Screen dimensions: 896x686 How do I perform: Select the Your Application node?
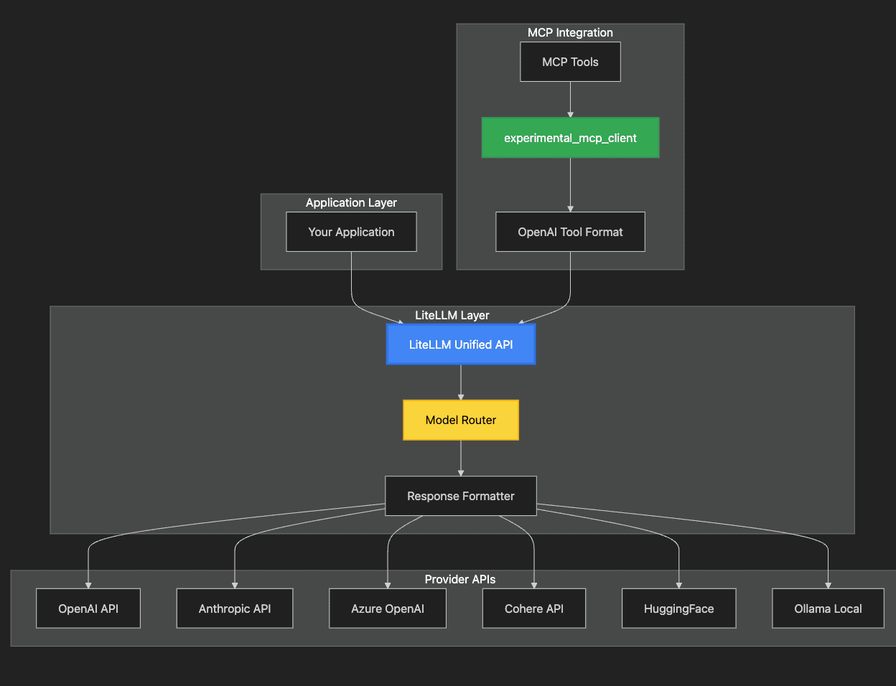point(351,232)
